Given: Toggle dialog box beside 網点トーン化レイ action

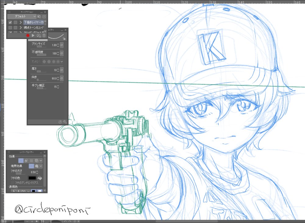Looking at the screenshot, I should (x=16, y=28).
